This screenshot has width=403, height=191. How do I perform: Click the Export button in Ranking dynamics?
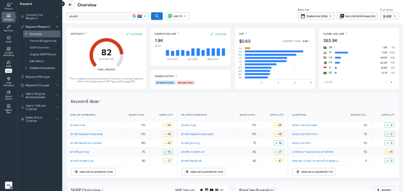(384, 190)
